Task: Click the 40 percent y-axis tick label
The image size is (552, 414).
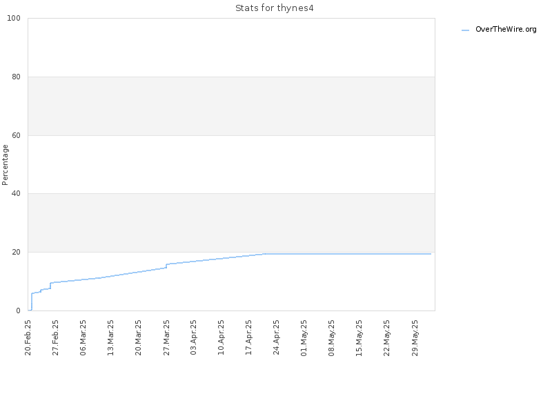Action: point(16,194)
